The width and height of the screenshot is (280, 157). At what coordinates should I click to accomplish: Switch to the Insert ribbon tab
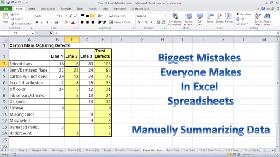pyautogui.click(x=31, y=9)
